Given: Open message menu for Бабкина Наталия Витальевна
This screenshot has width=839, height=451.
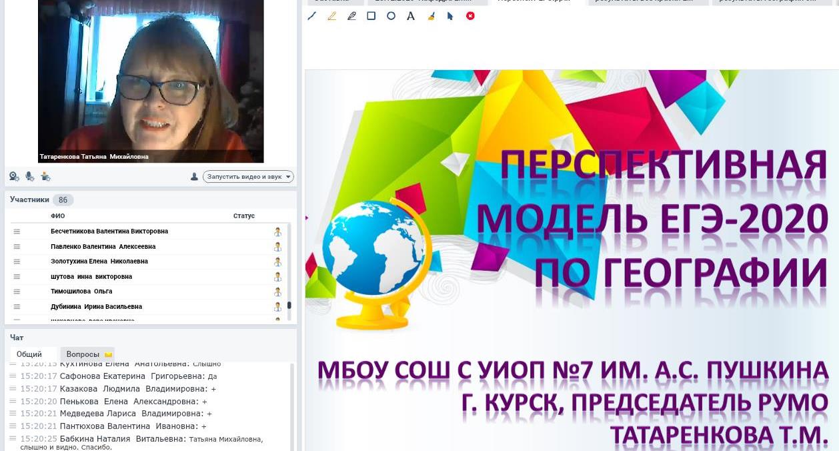Looking at the screenshot, I should click(13, 438).
